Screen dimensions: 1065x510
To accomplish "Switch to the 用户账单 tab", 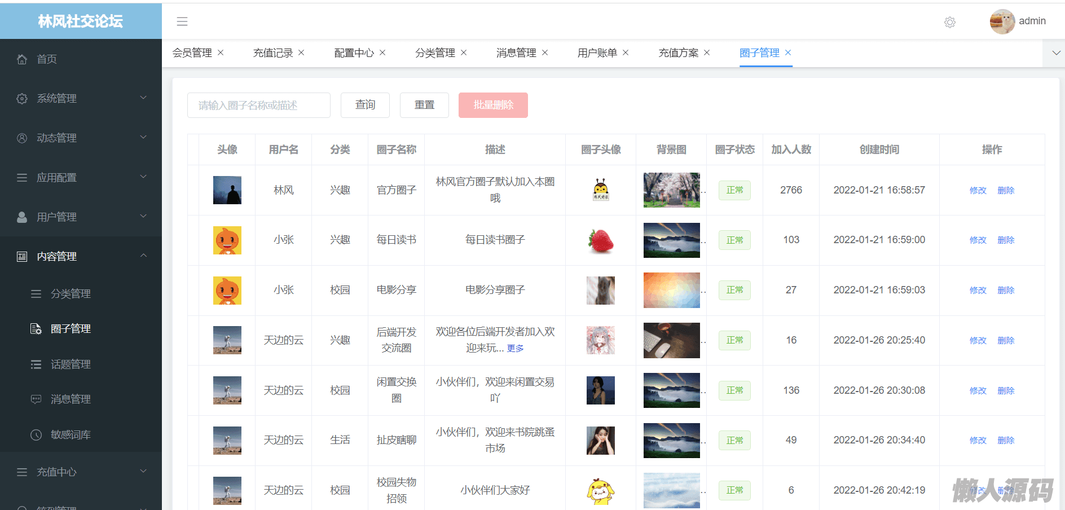I will (x=597, y=53).
